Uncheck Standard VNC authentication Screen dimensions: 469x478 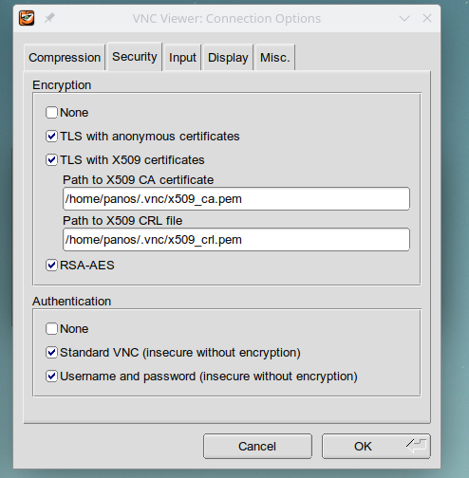point(51,353)
